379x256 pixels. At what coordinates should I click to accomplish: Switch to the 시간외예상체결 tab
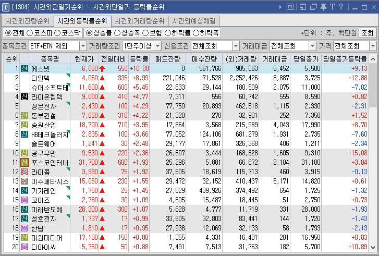tap(194, 21)
